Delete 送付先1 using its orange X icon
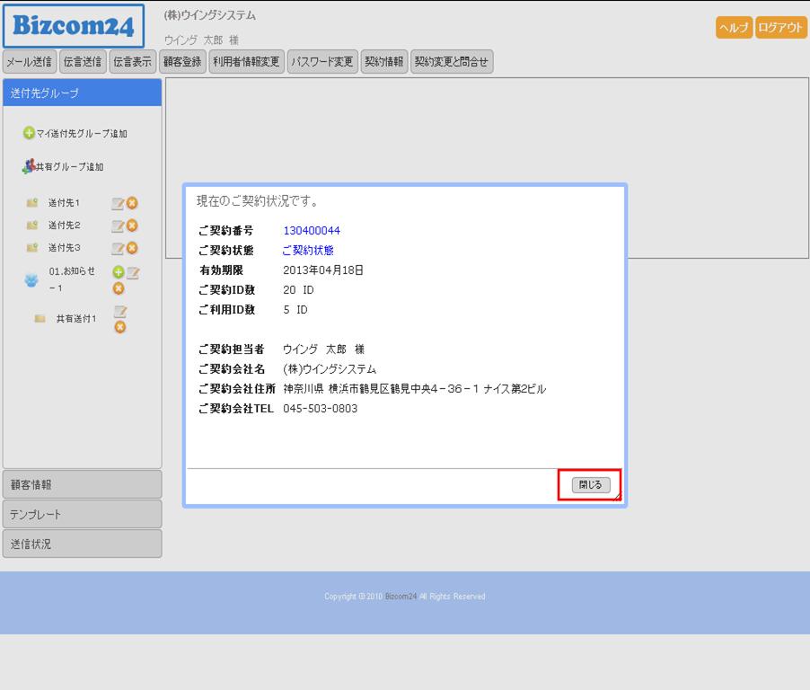The height and width of the screenshot is (690, 810). (132, 203)
